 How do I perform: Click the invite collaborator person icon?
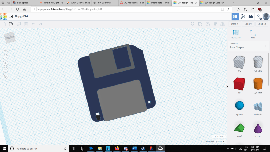258,16
